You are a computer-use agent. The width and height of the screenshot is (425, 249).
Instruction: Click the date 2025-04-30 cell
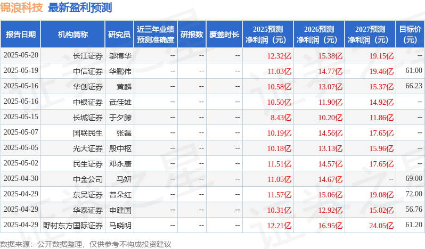(x=21, y=179)
